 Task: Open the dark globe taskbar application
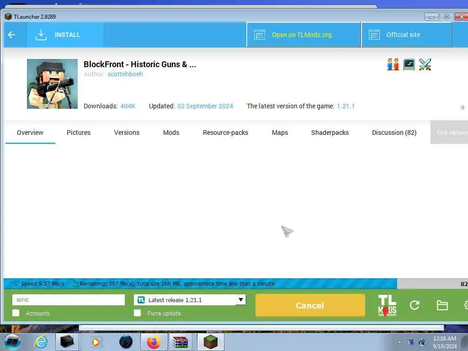[x=126, y=342]
